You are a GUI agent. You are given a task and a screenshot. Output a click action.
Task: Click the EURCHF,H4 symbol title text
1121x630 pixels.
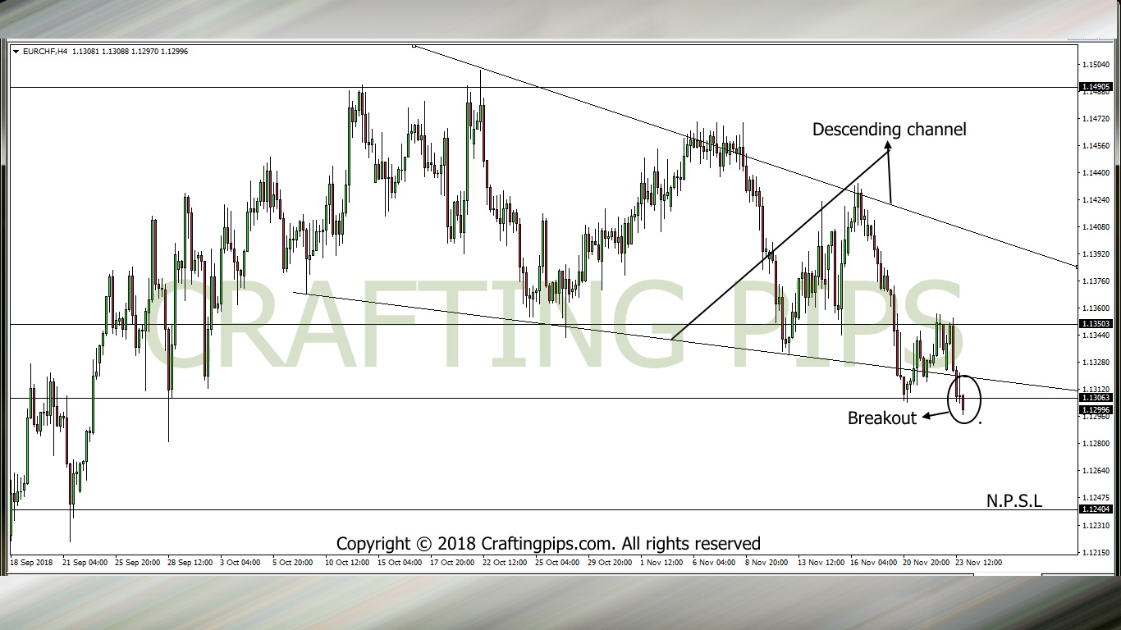pyautogui.click(x=45, y=52)
